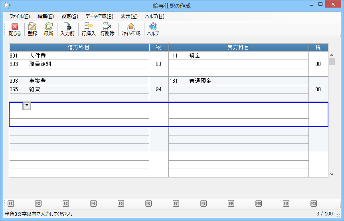Refresh with the 最新 toolbar icon
Viewport: 344px width, 221px height.
[x=49, y=29]
